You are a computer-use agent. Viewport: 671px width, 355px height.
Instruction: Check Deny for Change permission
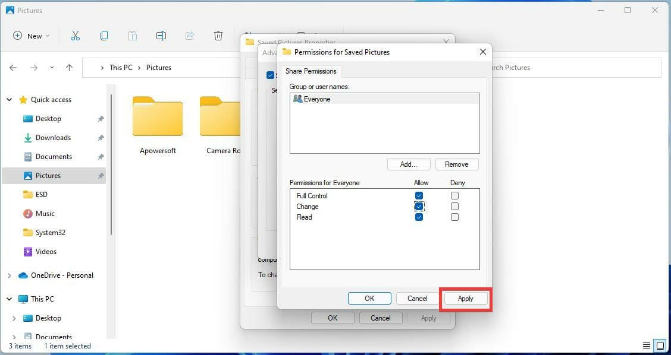[454, 207]
